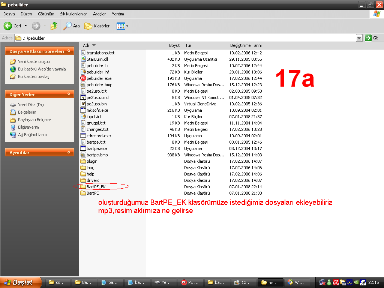Select pe2usb.cmd script icon
384x288 pixels.
83,97
